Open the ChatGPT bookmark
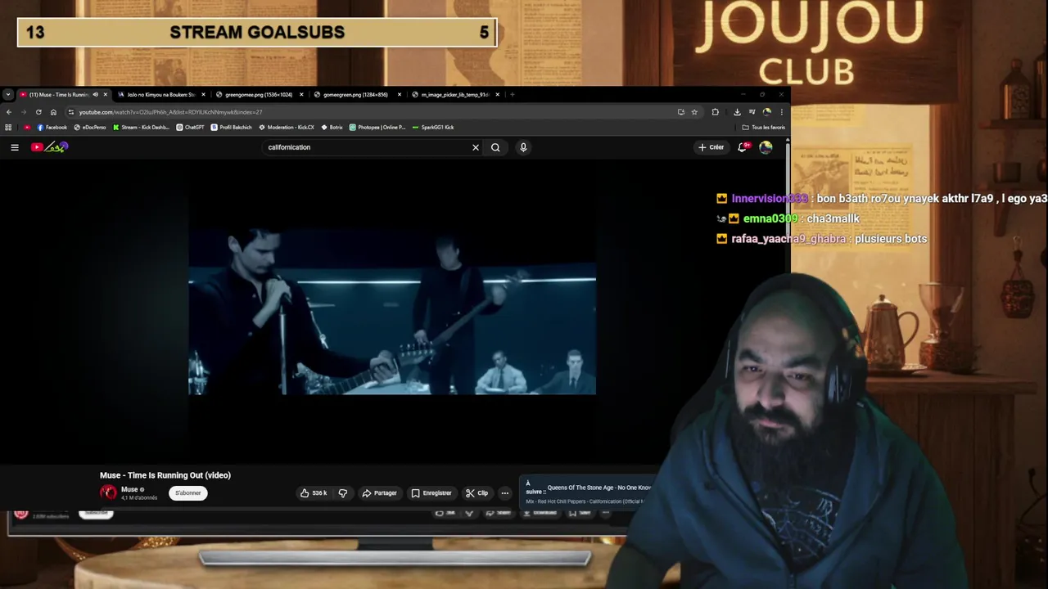Viewport: 1048px width, 589px height. point(191,128)
